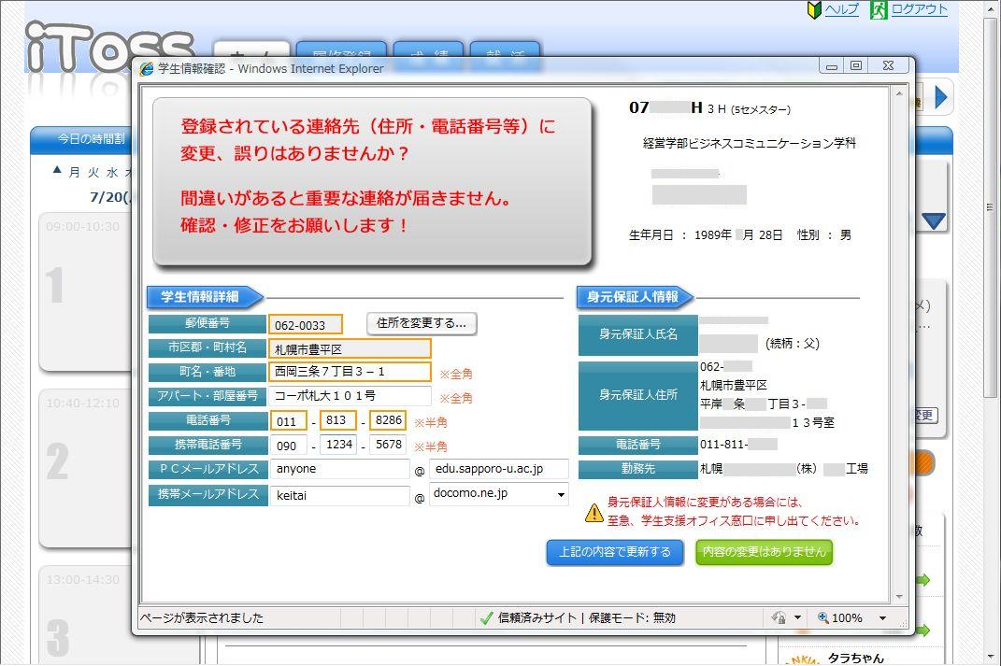The width and height of the screenshot is (1001, 666).
Task: Open the 携帯メール domain dropdown docomo.ne.jp
Action: 498,494
